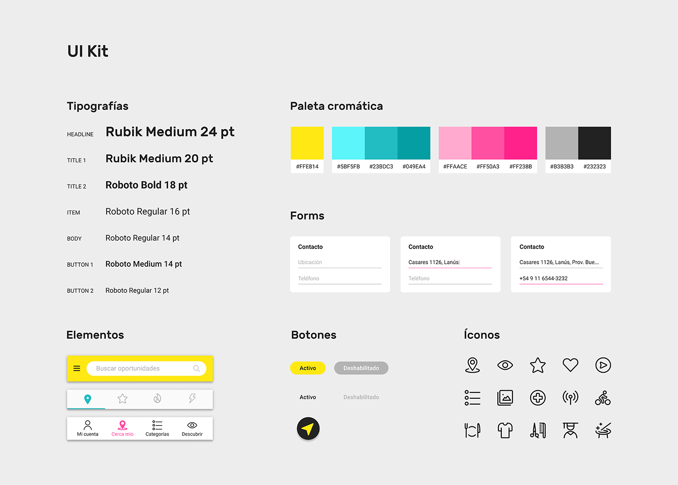Switch to the lightning bolt tab
The image size is (678, 485).
(192, 399)
